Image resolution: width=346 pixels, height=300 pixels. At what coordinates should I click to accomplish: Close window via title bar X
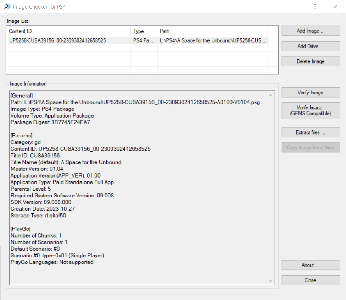click(335, 7)
